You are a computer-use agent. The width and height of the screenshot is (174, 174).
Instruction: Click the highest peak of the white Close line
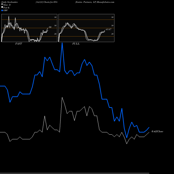pyautogui.click(x=62, y=97)
